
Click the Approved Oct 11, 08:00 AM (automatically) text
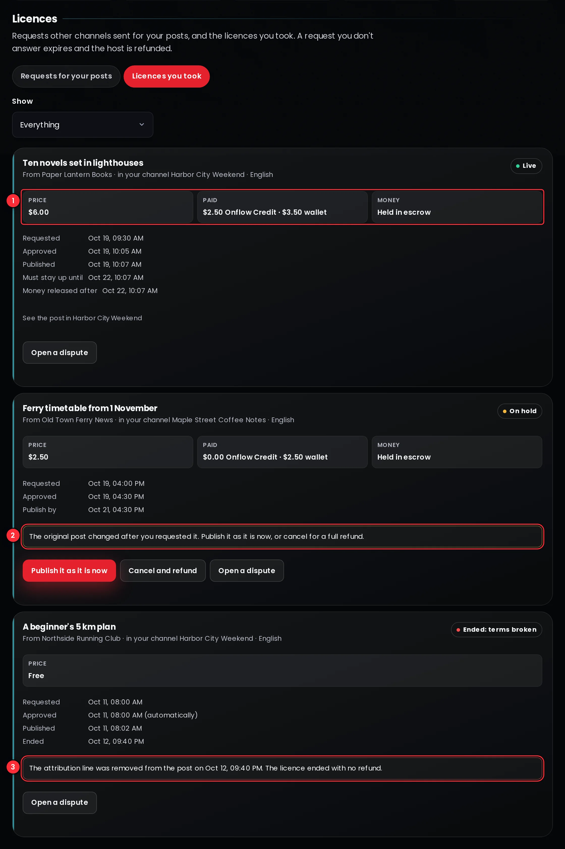tap(143, 715)
